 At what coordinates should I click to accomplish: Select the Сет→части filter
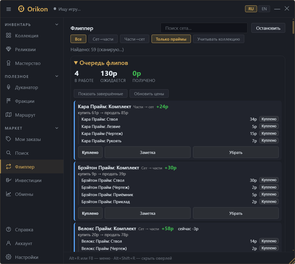tap(103, 39)
